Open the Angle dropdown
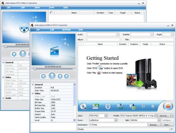Screen dimensions: 176x133 coord(172,34)
